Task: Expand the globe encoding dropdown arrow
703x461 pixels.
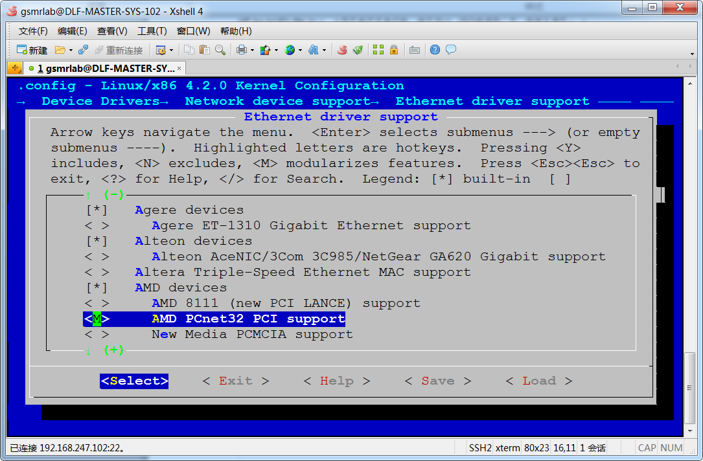Action: point(301,50)
